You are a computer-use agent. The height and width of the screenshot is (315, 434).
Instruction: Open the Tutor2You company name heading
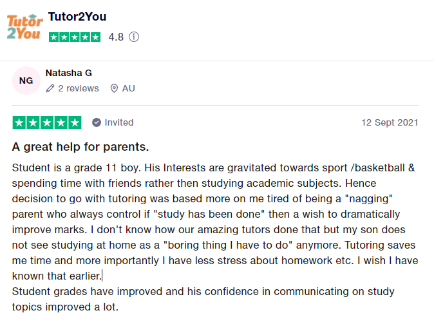(x=77, y=16)
